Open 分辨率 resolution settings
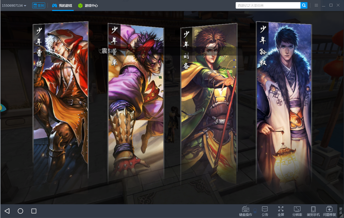 (297, 211)
